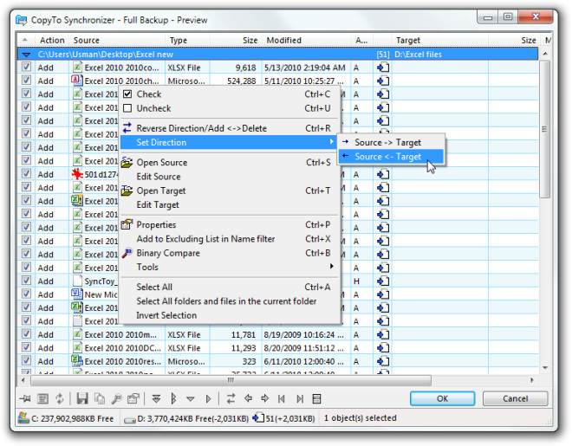Click the copy direction icon in the SyncToy_ row
The width and height of the screenshot is (572, 446).
[x=383, y=281]
